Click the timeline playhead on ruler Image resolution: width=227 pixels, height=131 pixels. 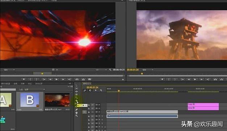pos(119,91)
